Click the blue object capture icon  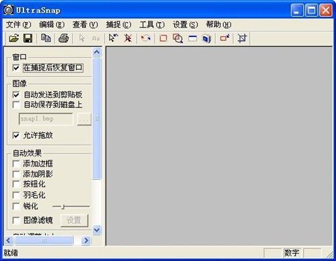206,38
